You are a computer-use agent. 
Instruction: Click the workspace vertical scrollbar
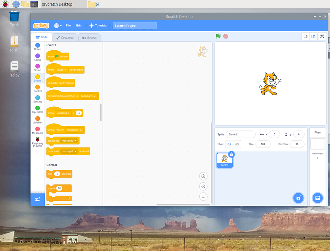click(211, 163)
